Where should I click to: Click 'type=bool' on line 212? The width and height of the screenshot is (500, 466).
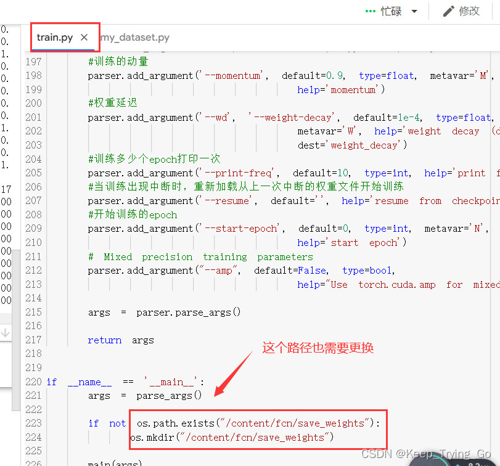[368, 271]
